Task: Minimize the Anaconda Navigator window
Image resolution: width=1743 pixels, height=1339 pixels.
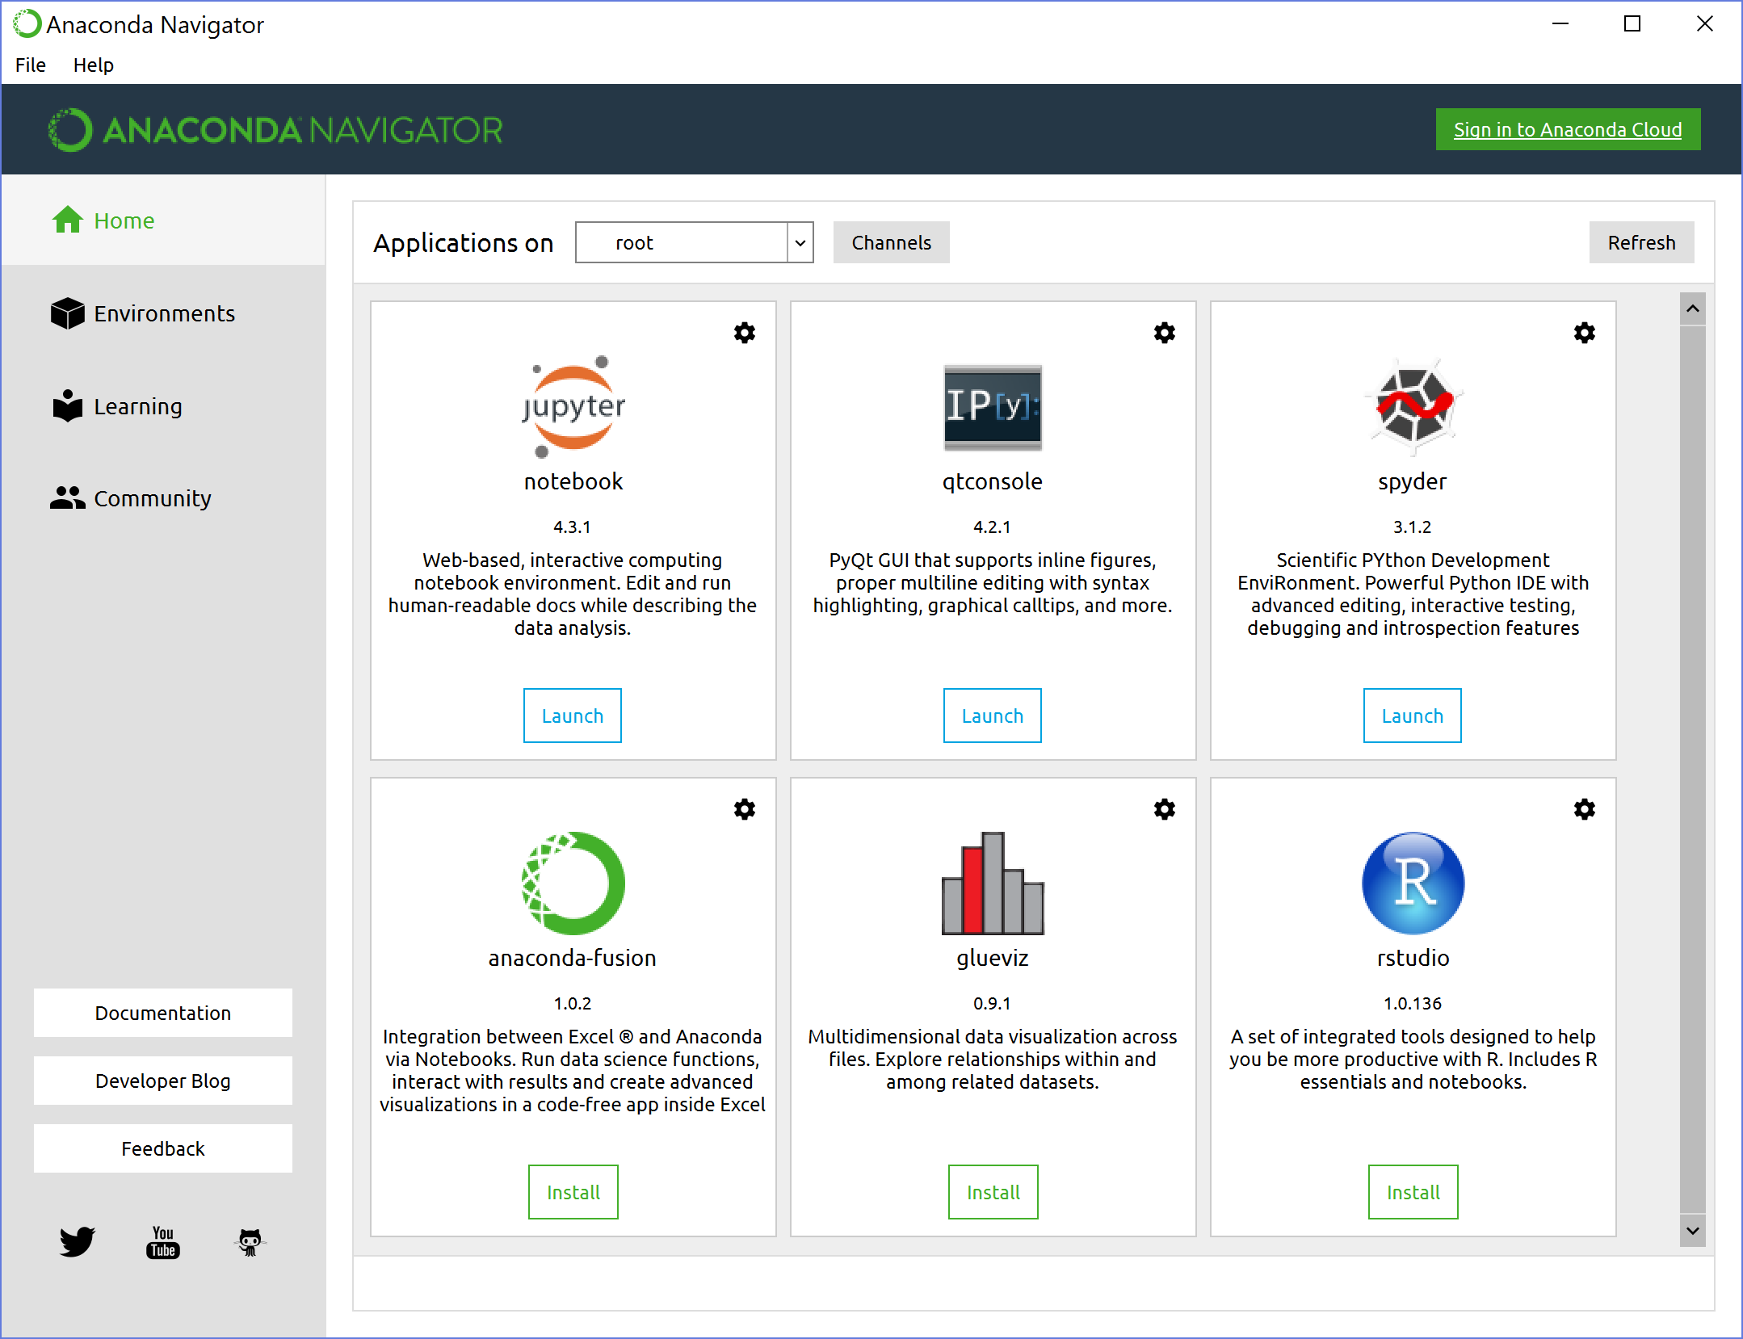Action: (x=1560, y=24)
